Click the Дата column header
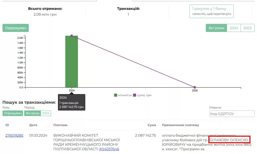The height and width of the screenshot is (154, 257). click(33, 125)
